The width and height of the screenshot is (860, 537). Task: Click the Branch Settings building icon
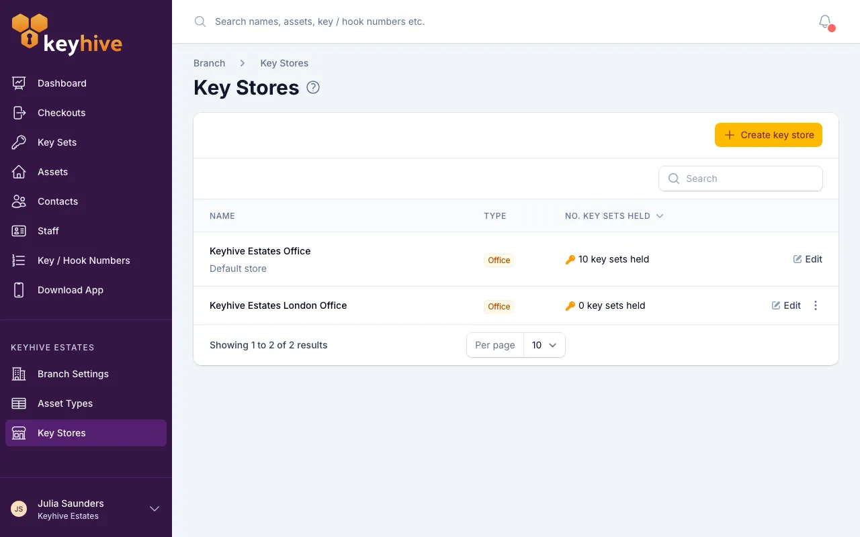[x=19, y=374]
